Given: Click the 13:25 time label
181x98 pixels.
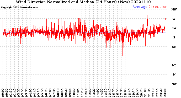Looking at the screenshot, I should pyautogui.click(x=94, y=93).
